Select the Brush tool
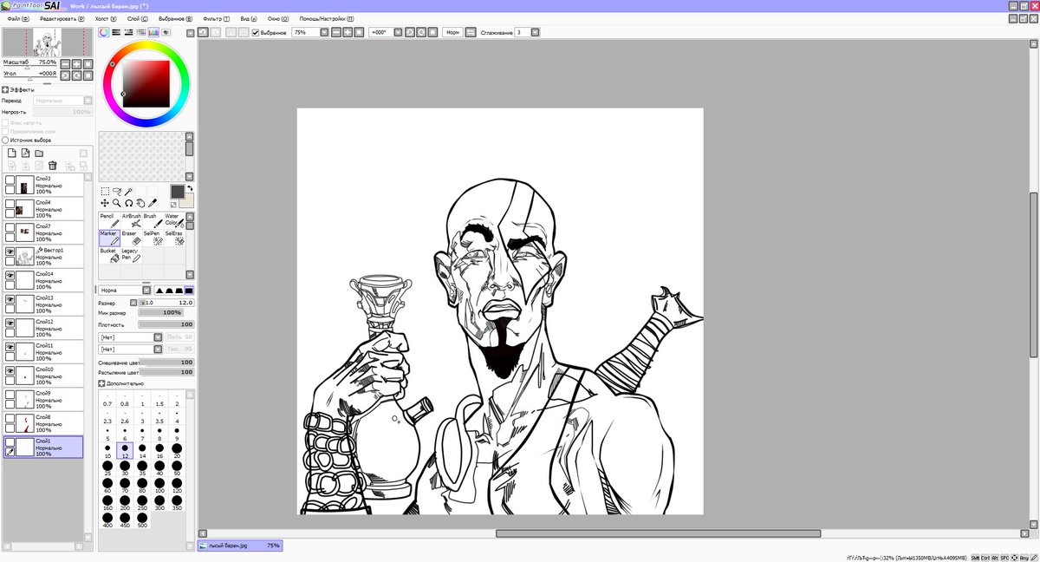The width and height of the screenshot is (1040, 562). point(153,220)
